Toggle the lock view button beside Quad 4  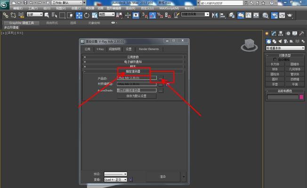coord(131,180)
